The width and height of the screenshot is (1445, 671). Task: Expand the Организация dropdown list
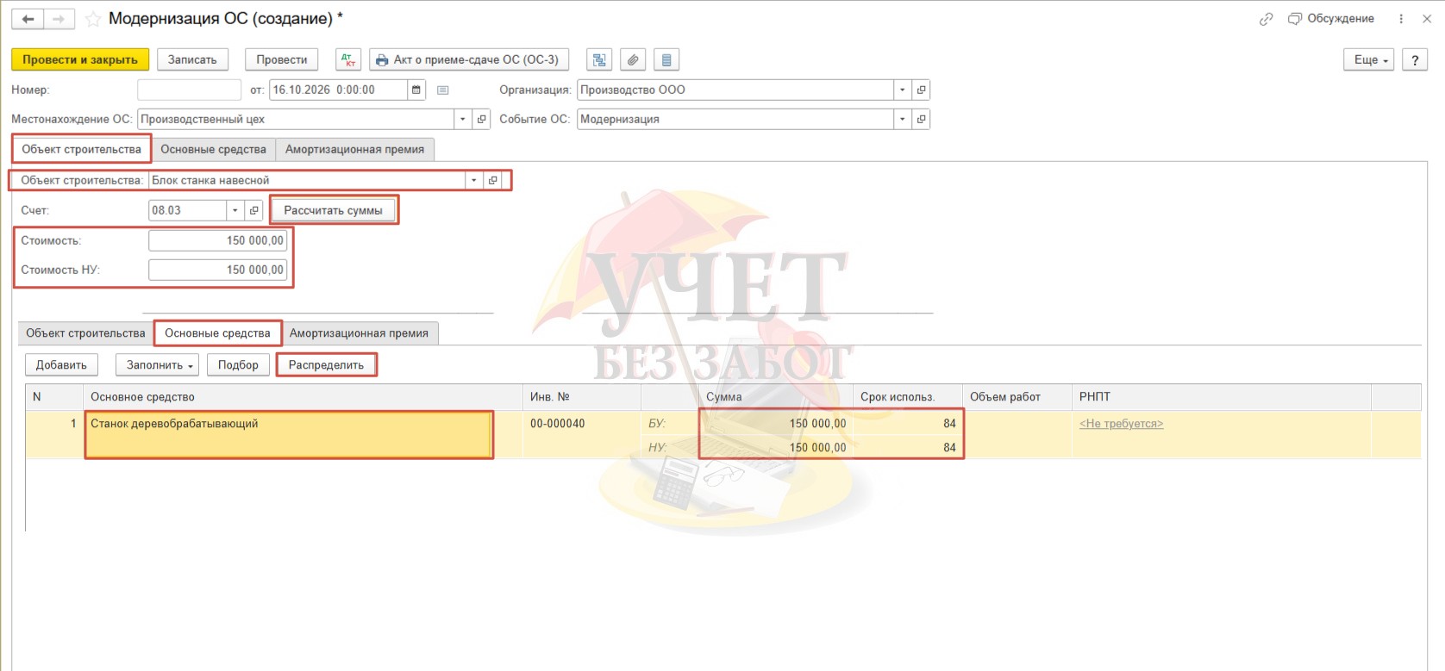pos(903,90)
